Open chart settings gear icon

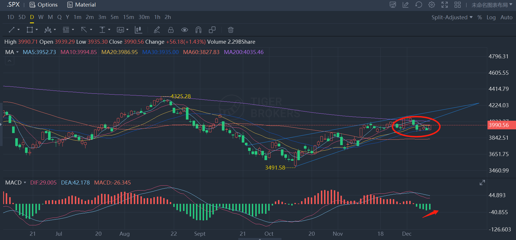click(431, 5)
